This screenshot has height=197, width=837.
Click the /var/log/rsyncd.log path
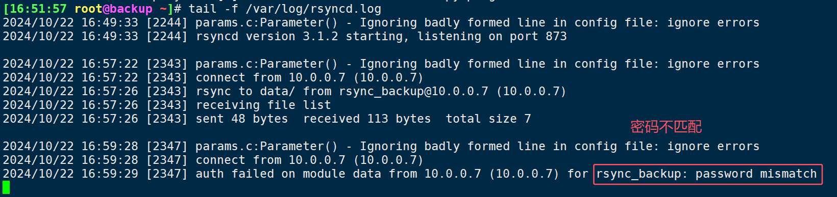(313, 9)
